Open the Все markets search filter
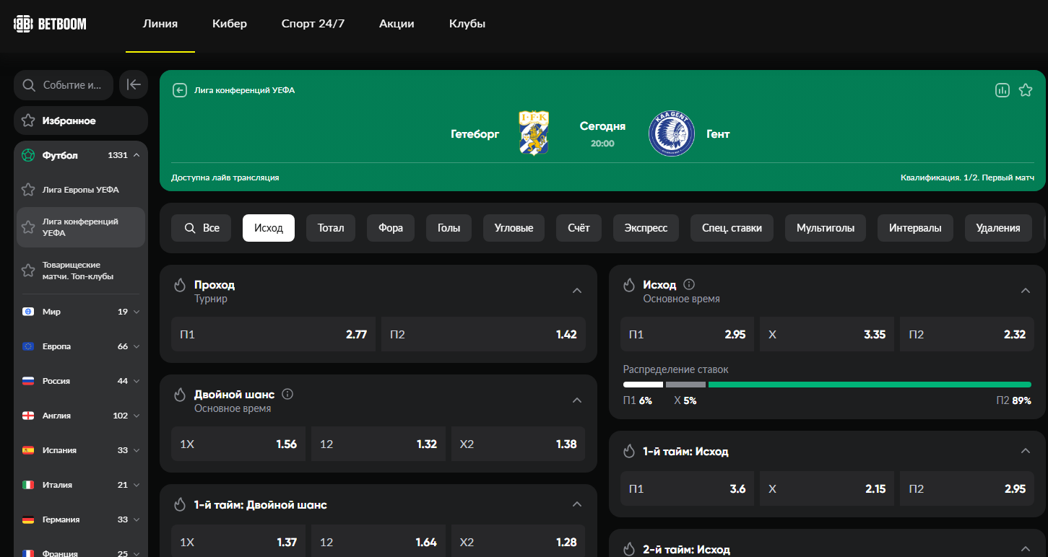 click(201, 228)
